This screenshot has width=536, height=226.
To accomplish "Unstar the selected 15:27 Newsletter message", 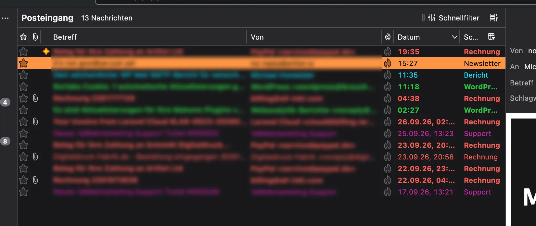I will coord(23,63).
